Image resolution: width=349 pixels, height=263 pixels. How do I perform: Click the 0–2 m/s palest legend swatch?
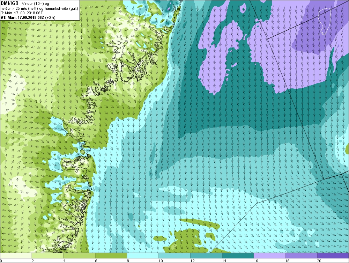click(16, 256)
